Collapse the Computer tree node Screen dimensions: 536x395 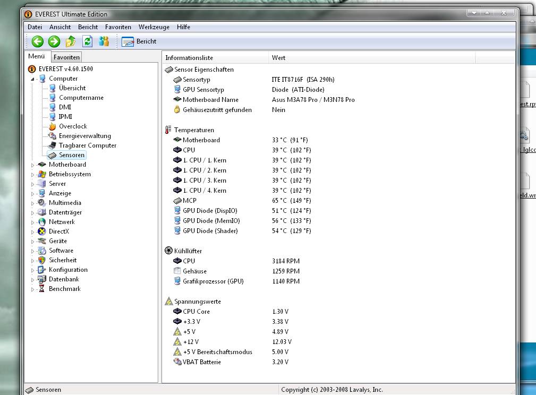(x=33, y=79)
